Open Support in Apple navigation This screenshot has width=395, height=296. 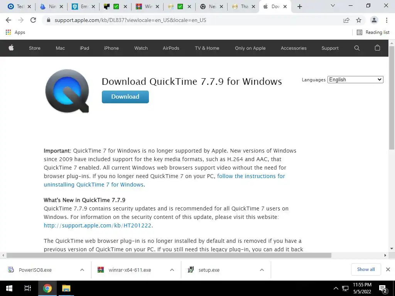coord(330,48)
